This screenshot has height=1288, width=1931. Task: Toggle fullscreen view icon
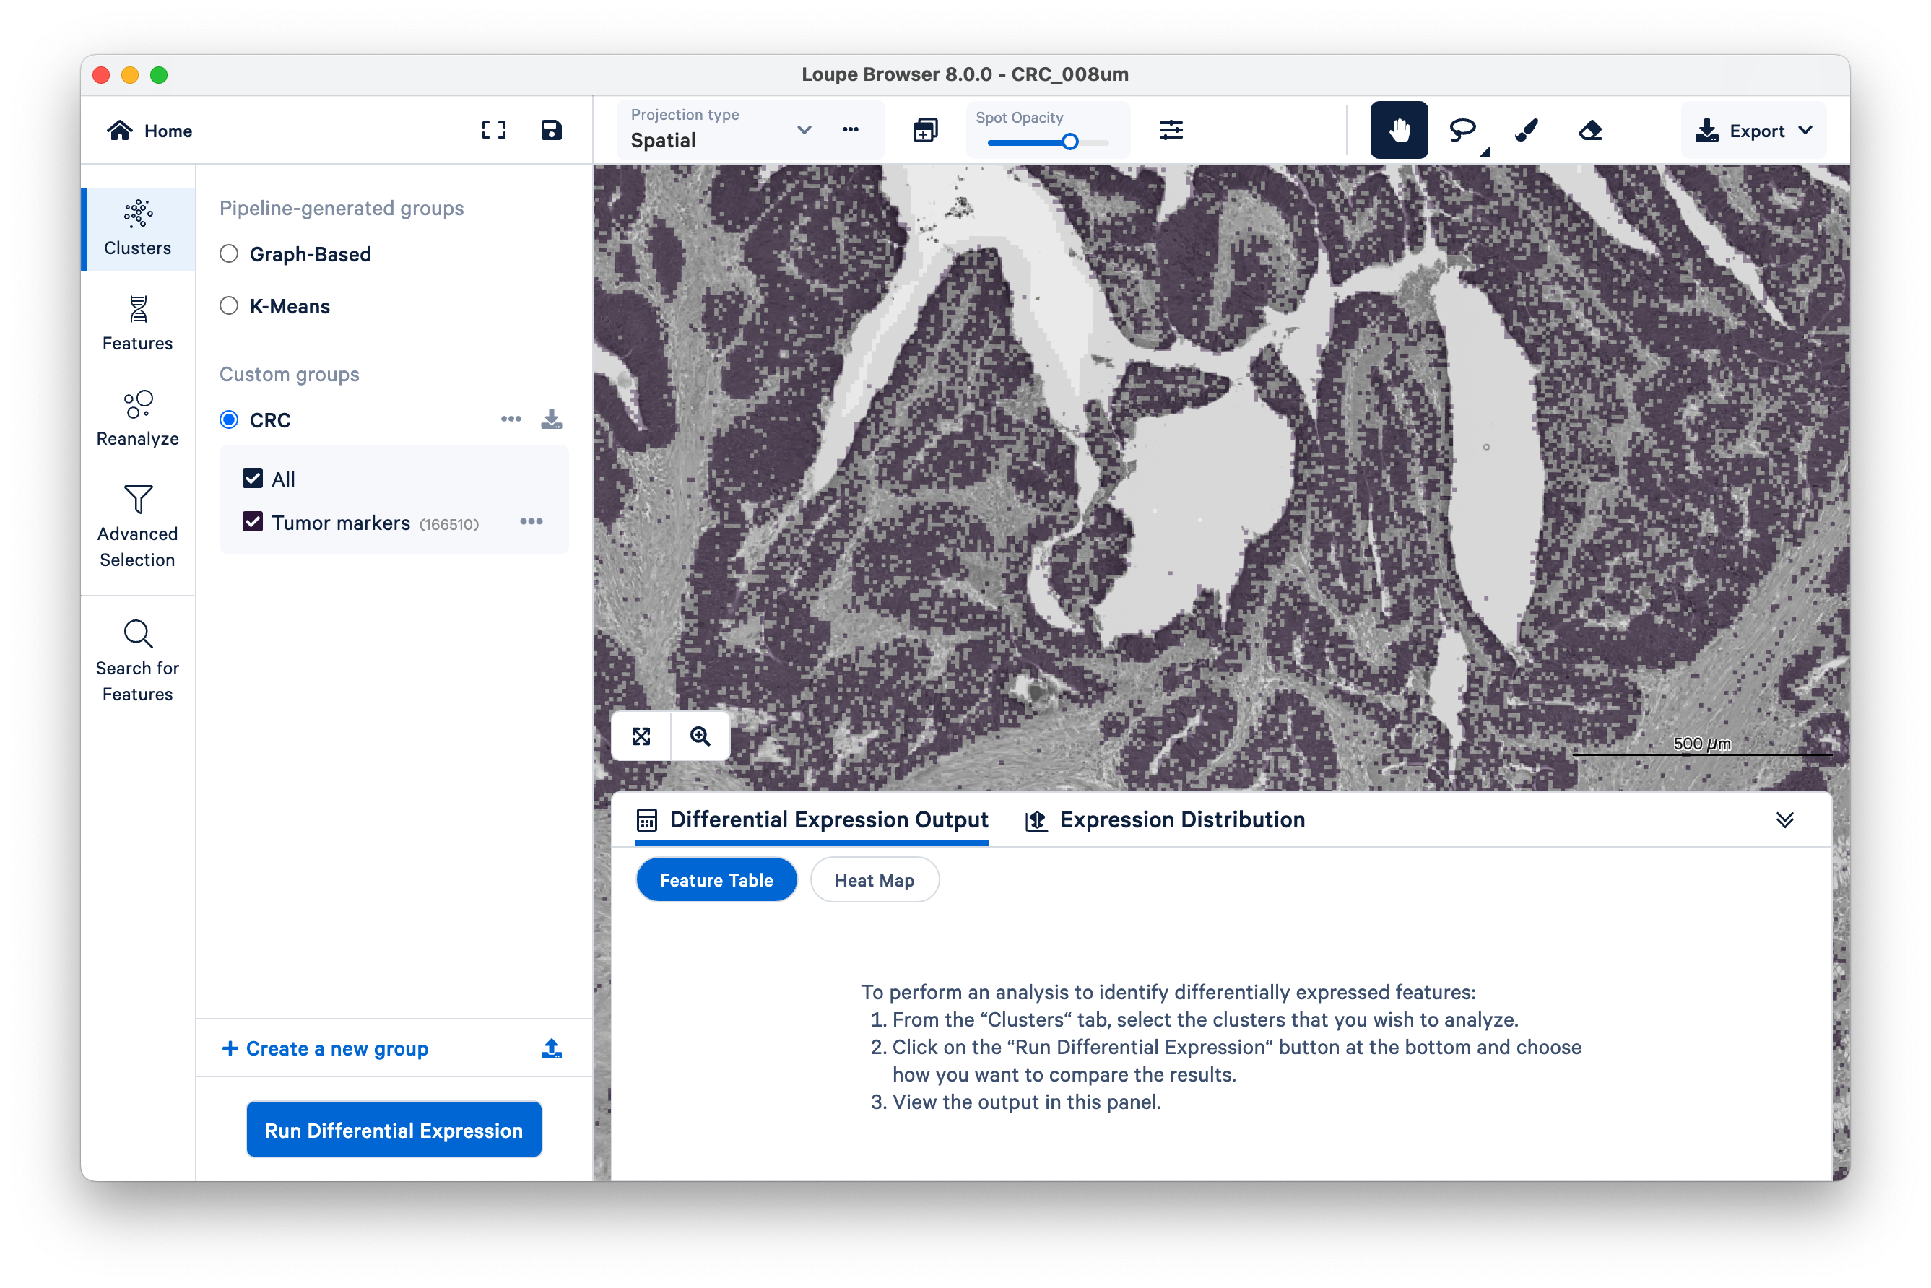coord(493,130)
